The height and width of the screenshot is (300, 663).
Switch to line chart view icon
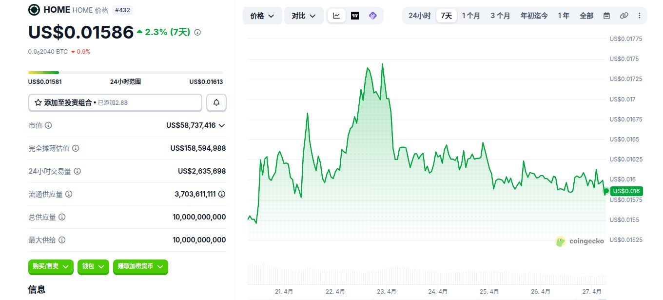(x=337, y=16)
